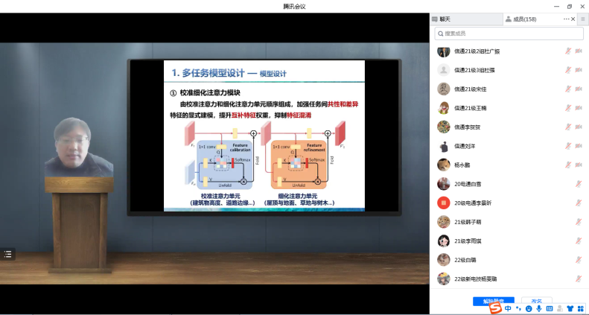Click the avatar of 20级电通李晏昕
The image size is (589, 315).
443,203
